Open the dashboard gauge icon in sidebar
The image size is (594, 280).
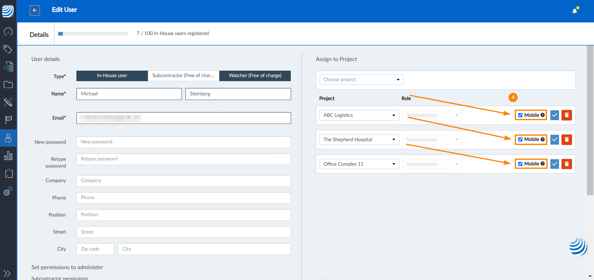click(8, 32)
